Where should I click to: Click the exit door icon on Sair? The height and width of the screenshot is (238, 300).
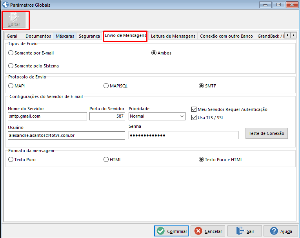point(240,231)
